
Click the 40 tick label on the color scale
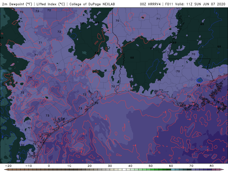[130, 166]
